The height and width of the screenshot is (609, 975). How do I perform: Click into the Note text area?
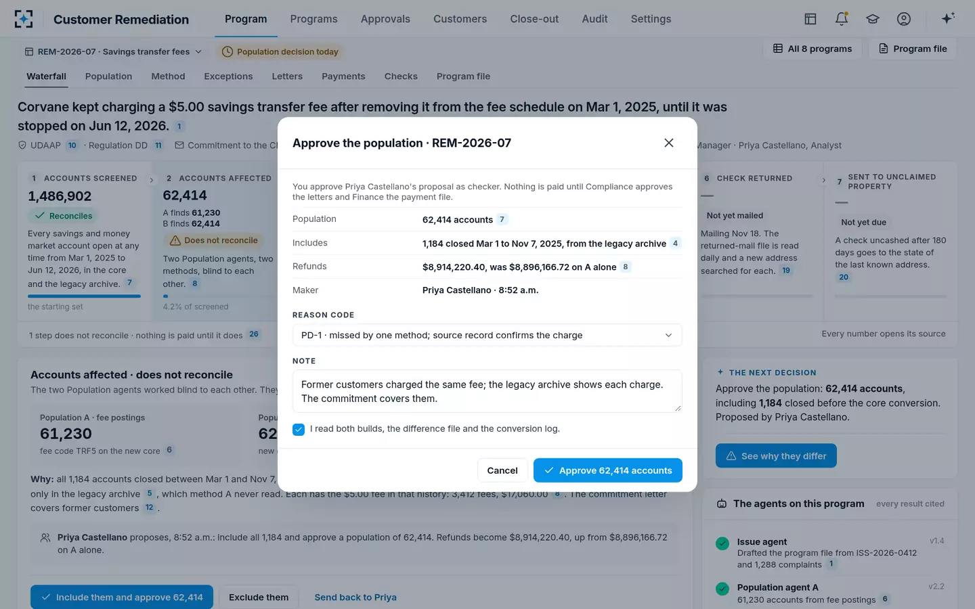coord(487,391)
